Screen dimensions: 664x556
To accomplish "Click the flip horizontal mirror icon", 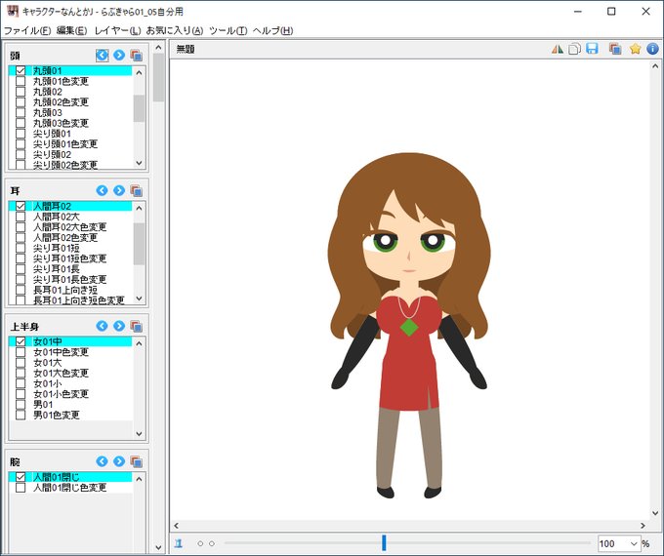I will (x=558, y=49).
